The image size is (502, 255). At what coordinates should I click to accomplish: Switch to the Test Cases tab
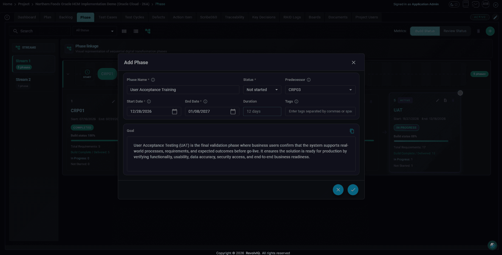coord(108,17)
